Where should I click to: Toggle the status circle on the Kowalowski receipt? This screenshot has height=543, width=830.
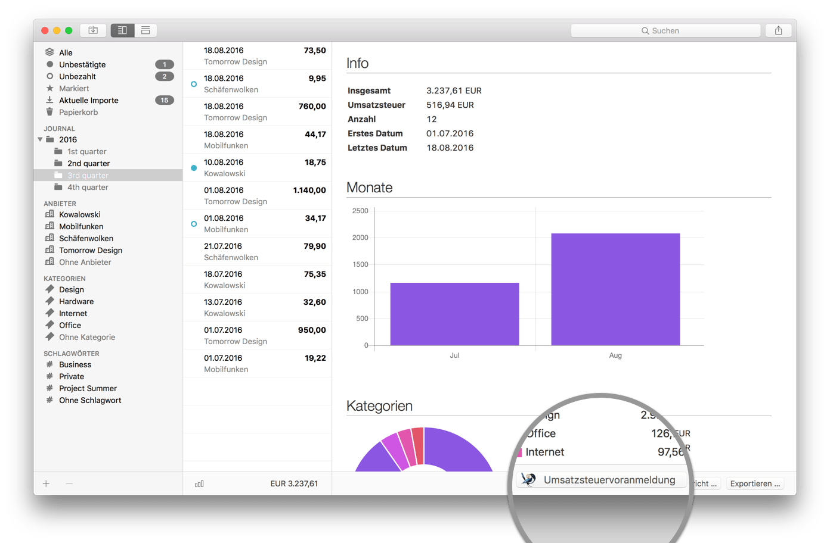pyautogui.click(x=193, y=168)
